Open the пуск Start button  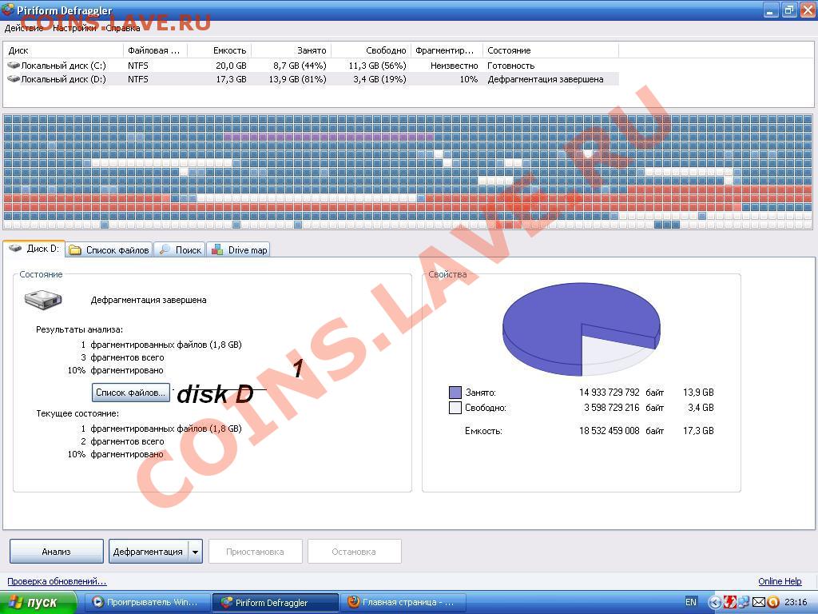38,602
